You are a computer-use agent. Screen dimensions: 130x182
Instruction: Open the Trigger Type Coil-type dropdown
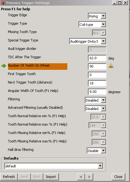(92, 25)
